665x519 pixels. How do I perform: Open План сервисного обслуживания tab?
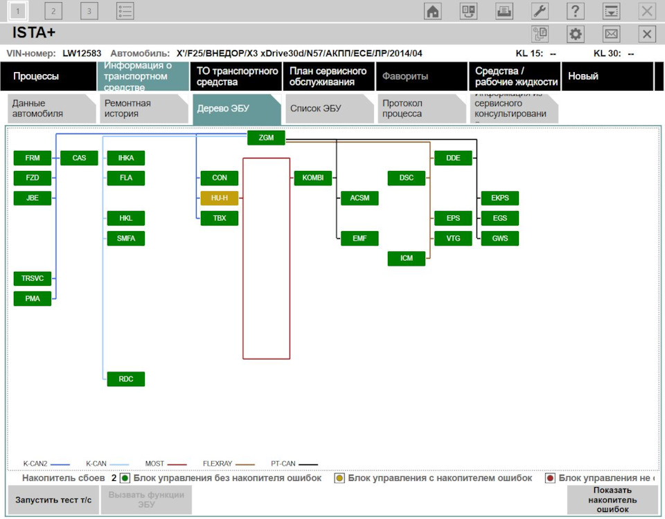(329, 76)
